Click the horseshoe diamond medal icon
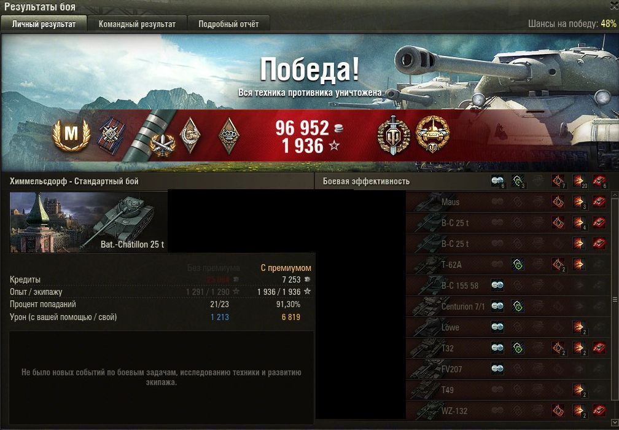Viewport: 619px width, 430px height. [190, 135]
